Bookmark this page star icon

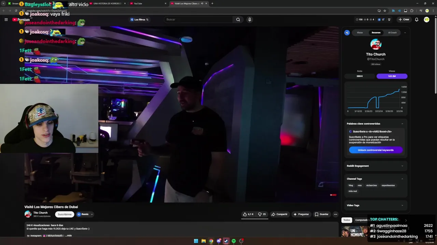point(385,11)
